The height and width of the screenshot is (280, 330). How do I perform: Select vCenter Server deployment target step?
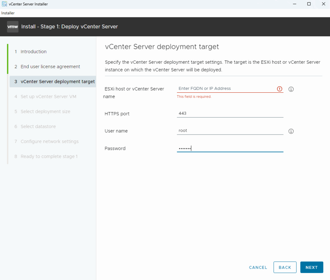click(53, 81)
